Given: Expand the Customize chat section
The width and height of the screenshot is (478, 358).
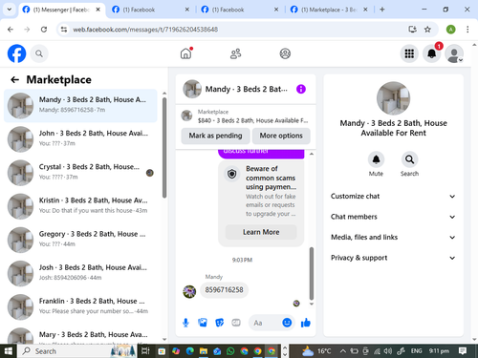Looking at the screenshot, I should pyautogui.click(x=393, y=196).
